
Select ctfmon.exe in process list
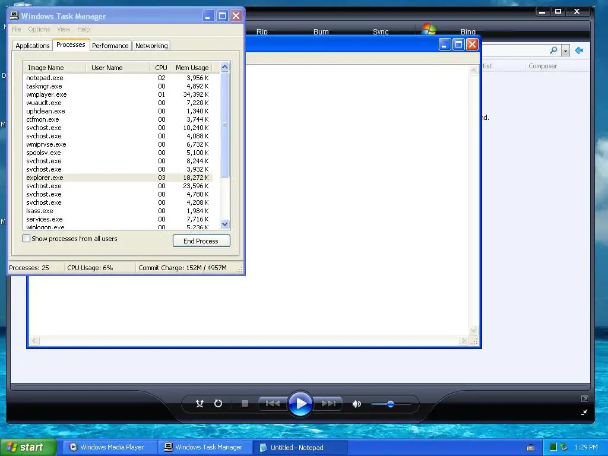pos(118,119)
